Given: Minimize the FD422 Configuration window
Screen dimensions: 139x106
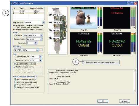Looking at the screenshot, I should point(128,3).
